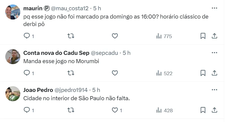This screenshot has height=122, width=233.
Task: Open more options on Joao Pedro's tweet
Action: click(214, 90)
